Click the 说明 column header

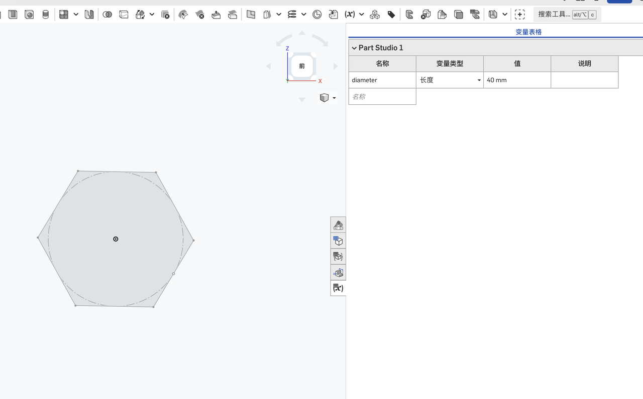point(585,64)
